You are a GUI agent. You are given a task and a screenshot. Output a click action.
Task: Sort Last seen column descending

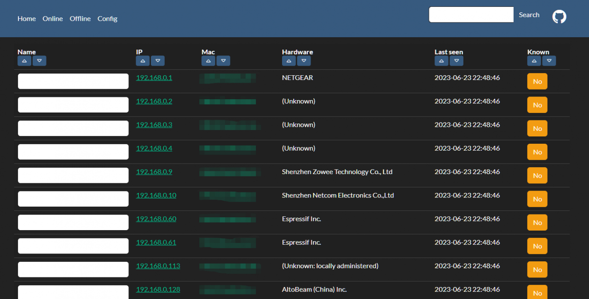tap(456, 61)
